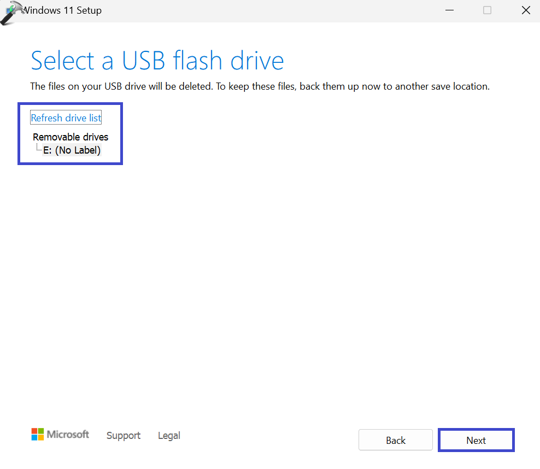Select the E: (No Label) drive
This screenshot has width=540, height=469.
pos(72,150)
